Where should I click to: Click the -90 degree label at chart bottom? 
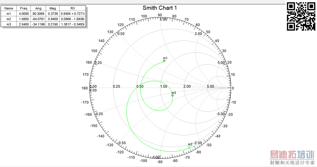160,162
